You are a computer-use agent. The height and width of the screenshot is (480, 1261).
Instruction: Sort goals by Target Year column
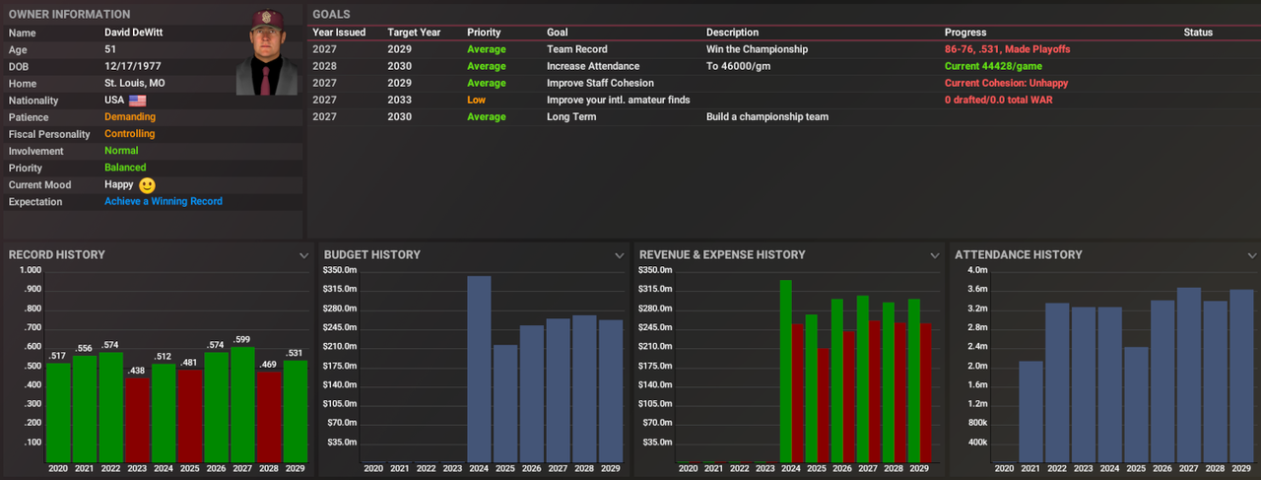point(414,33)
